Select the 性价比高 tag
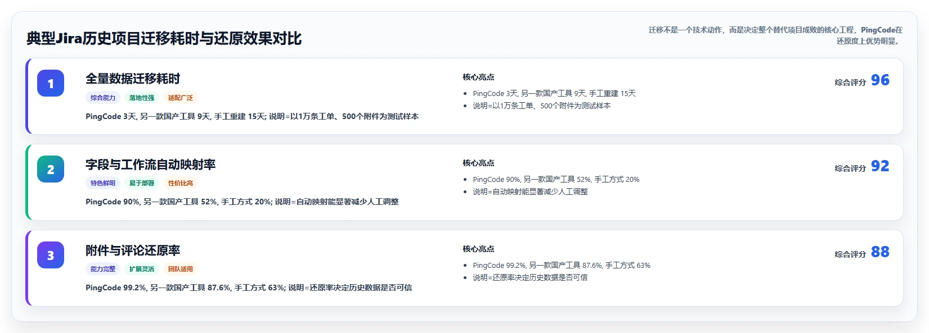 [x=181, y=183]
